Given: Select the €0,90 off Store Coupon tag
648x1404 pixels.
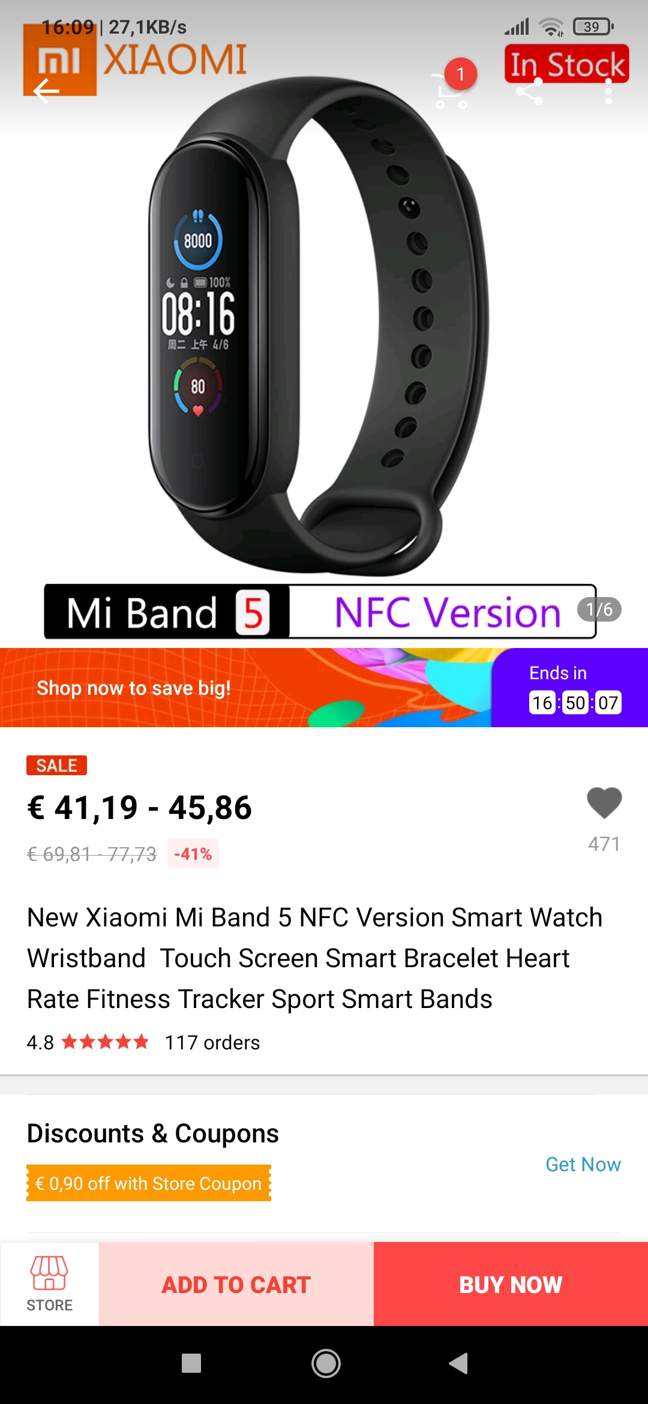Looking at the screenshot, I should (x=149, y=1183).
